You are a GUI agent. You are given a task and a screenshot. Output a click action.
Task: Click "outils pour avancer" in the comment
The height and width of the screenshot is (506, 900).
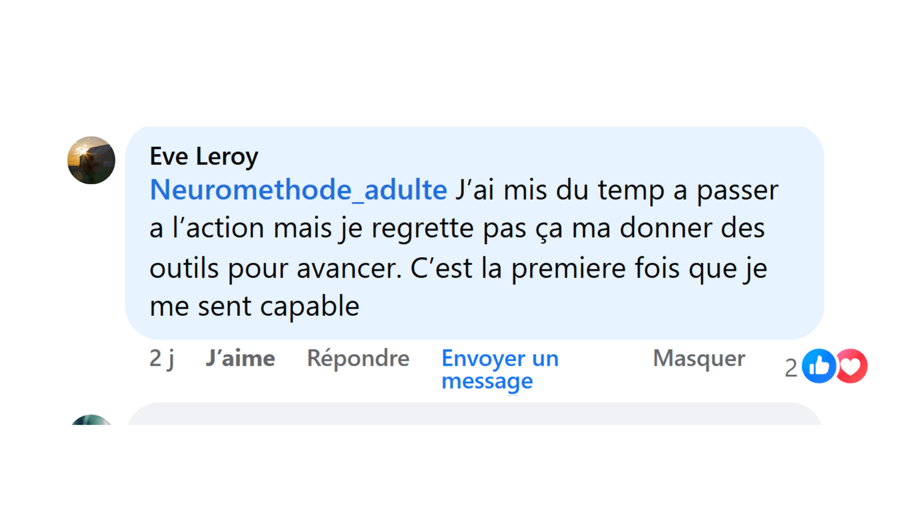point(275,268)
